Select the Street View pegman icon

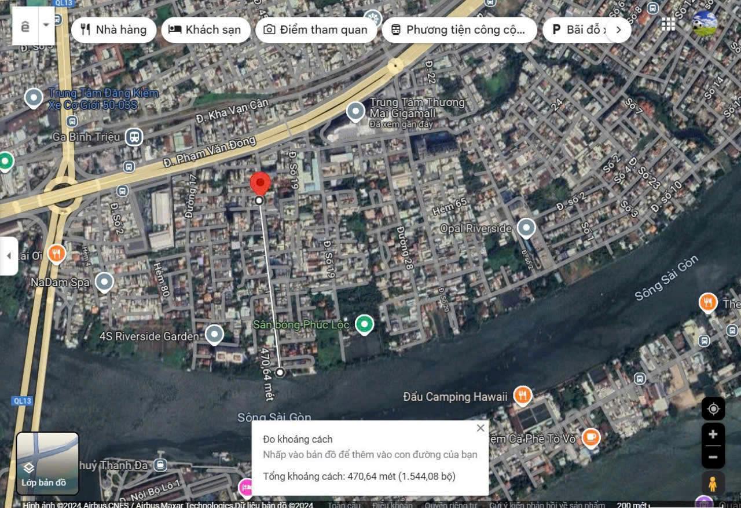713,483
